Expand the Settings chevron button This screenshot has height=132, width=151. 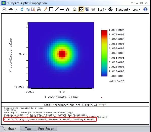(4, 9)
